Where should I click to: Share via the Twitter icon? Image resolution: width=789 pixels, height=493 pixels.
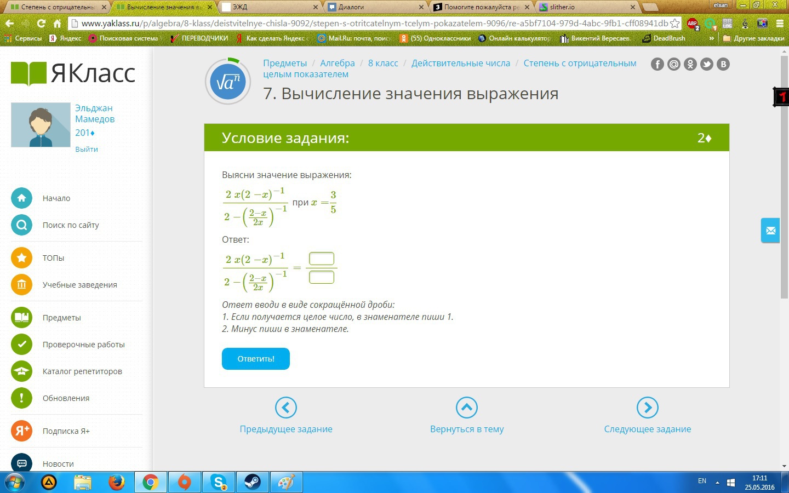[x=707, y=64]
